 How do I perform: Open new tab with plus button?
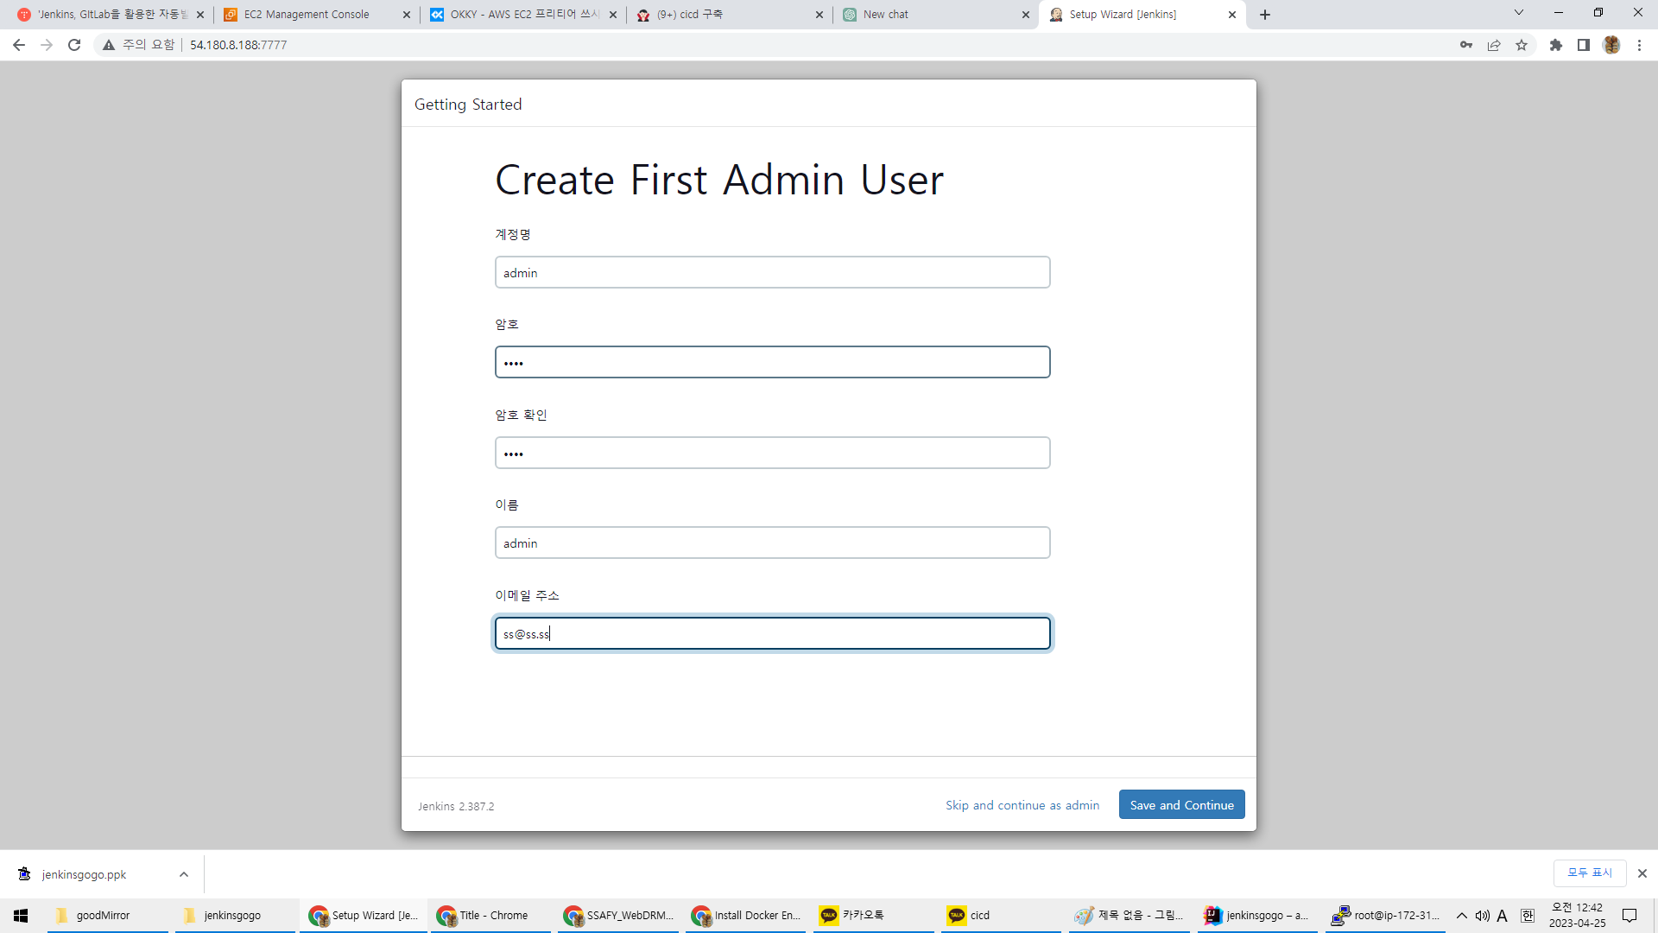[x=1265, y=15]
